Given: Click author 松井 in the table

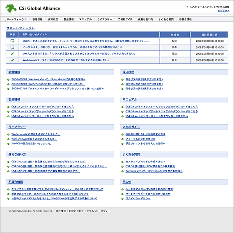Looking at the screenshot, I should [x=174, y=60].
